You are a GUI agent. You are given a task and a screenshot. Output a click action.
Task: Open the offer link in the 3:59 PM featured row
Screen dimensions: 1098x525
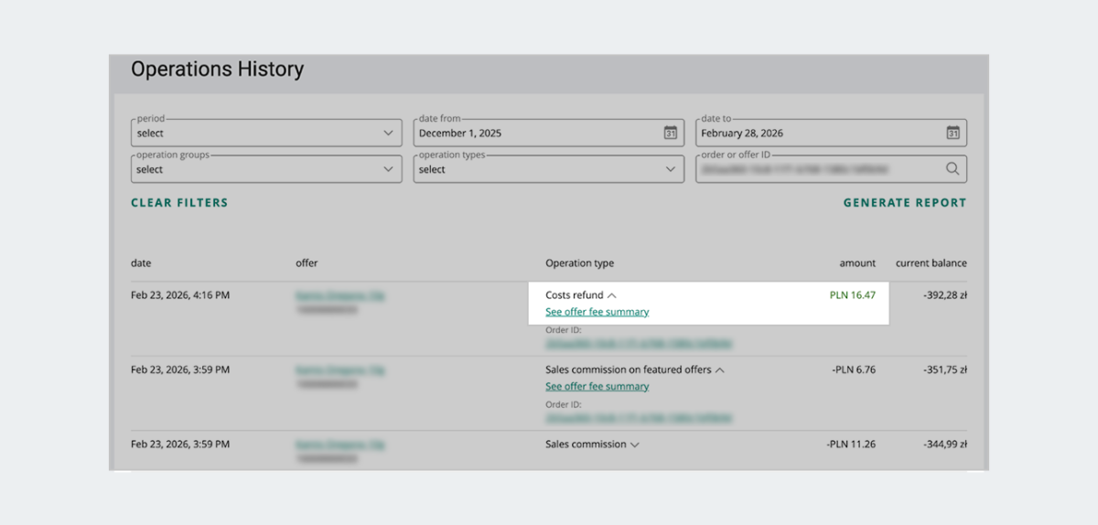(x=339, y=370)
